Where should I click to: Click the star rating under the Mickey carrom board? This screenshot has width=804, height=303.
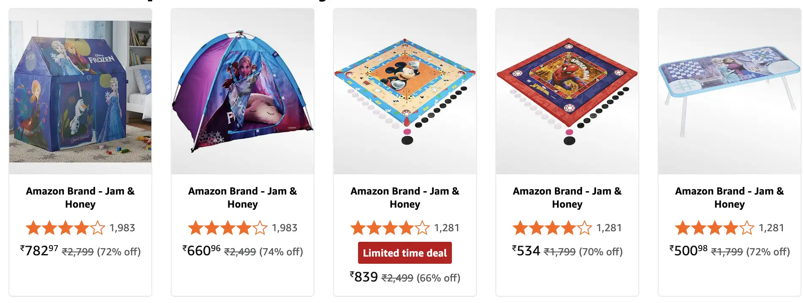point(389,228)
